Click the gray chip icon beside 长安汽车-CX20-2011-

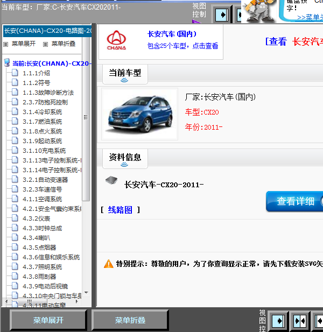point(111,180)
